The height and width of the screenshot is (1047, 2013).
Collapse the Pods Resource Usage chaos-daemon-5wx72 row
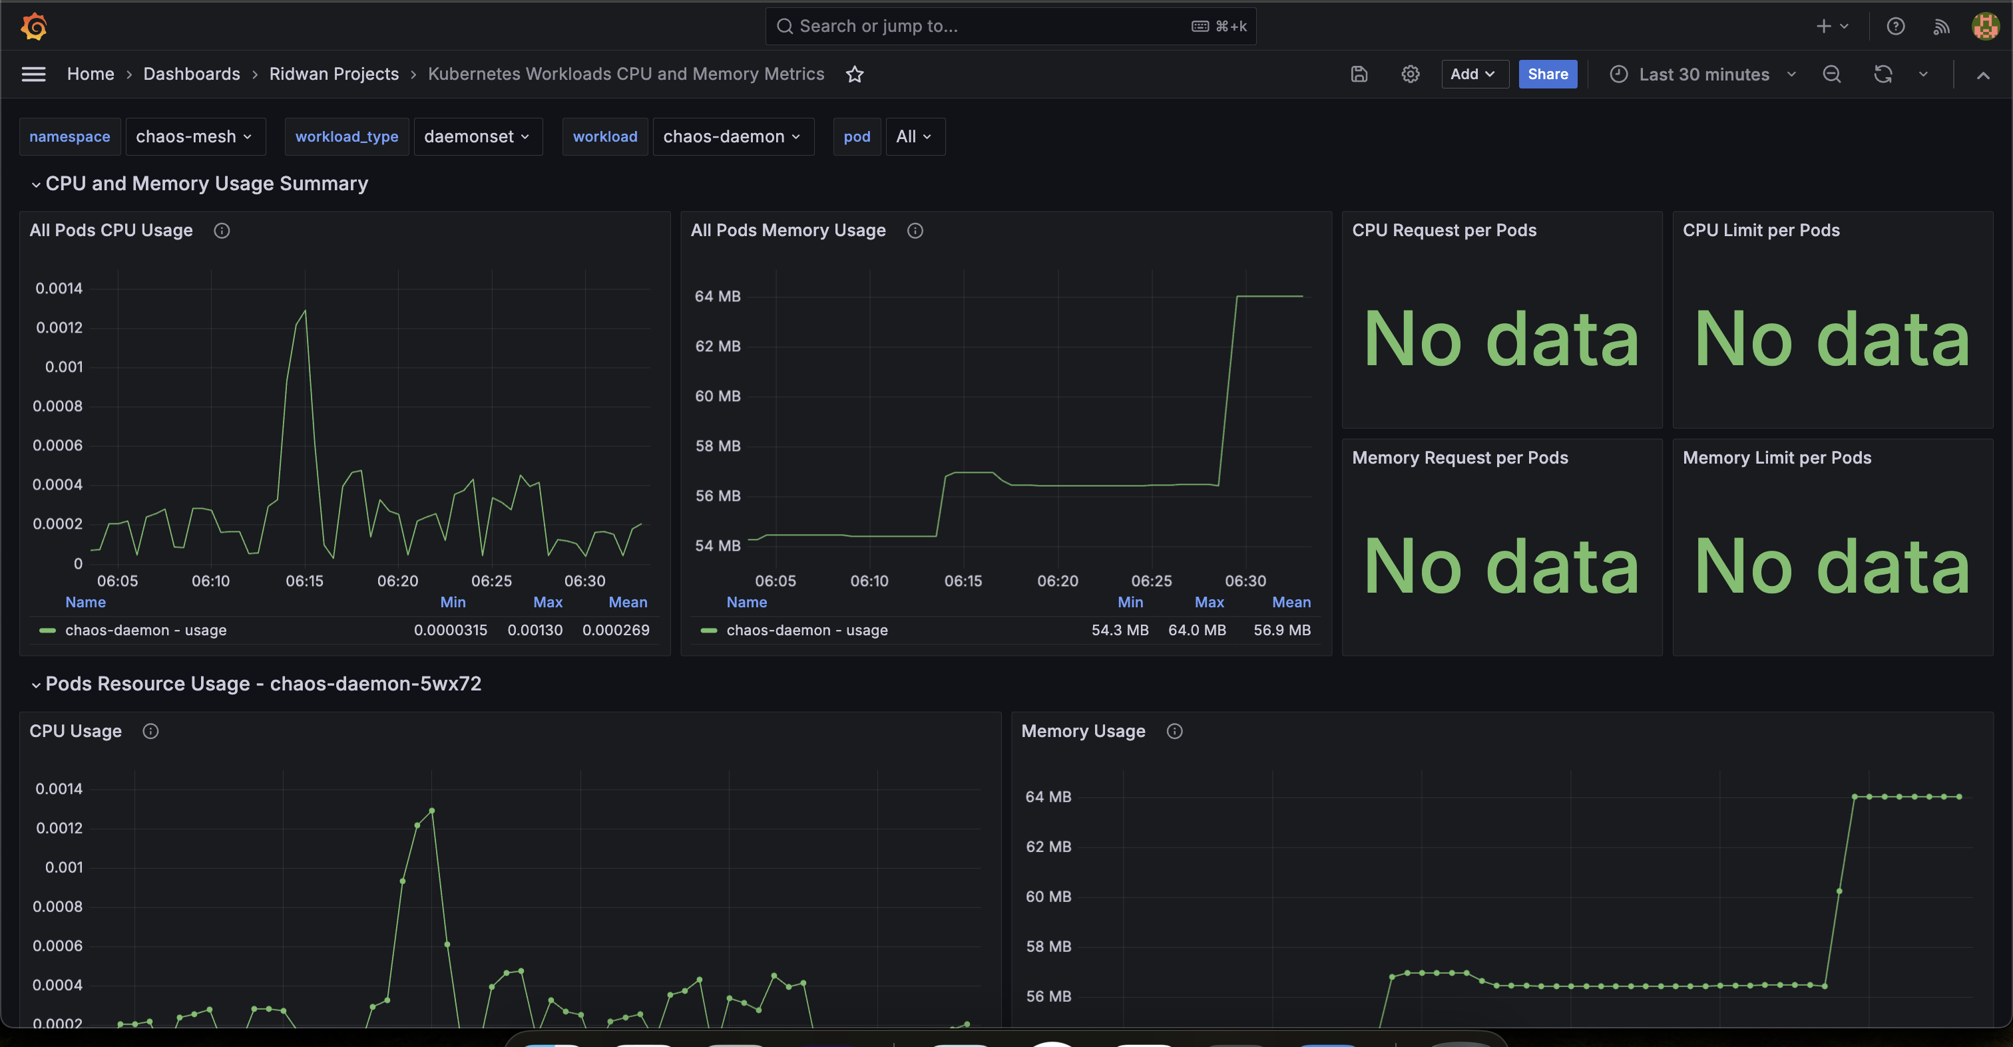click(36, 684)
